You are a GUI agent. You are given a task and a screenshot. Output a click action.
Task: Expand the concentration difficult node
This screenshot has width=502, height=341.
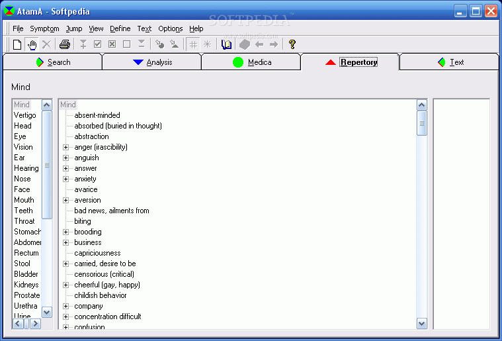click(65, 317)
